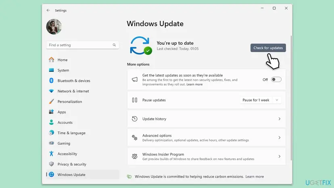334x188 pixels.
Task: Open the Advanced options row
Action: (x=206, y=138)
